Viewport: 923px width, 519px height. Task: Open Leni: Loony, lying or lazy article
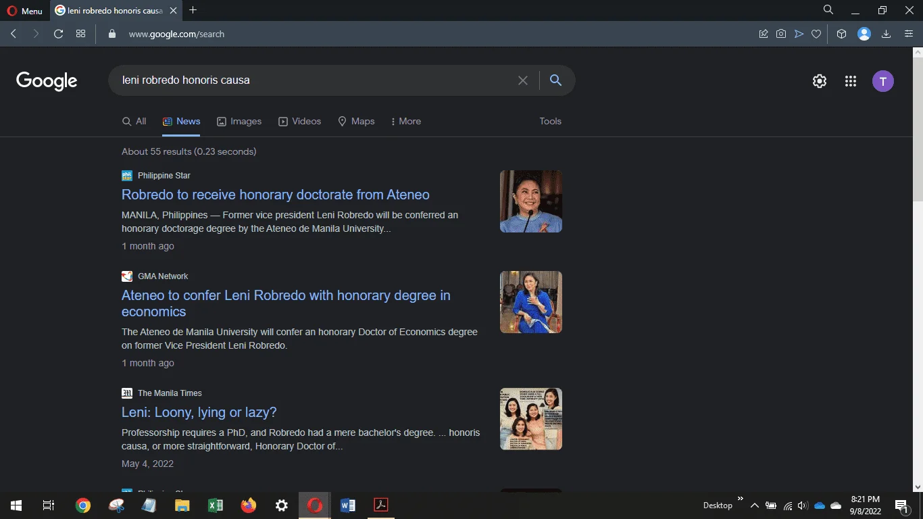pos(199,412)
